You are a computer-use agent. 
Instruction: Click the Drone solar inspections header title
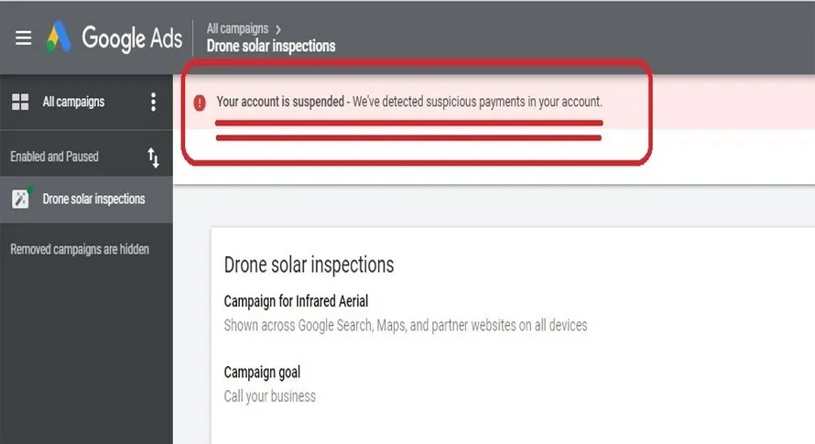click(x=271, y=46)
